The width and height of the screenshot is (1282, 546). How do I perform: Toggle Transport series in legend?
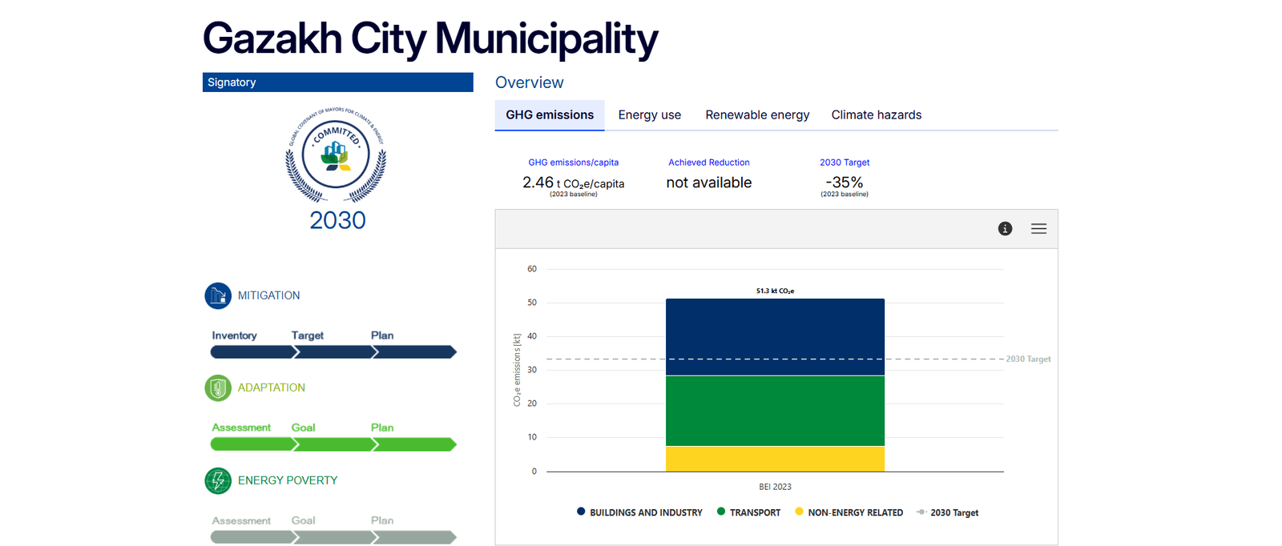click(x=748, y=512)
